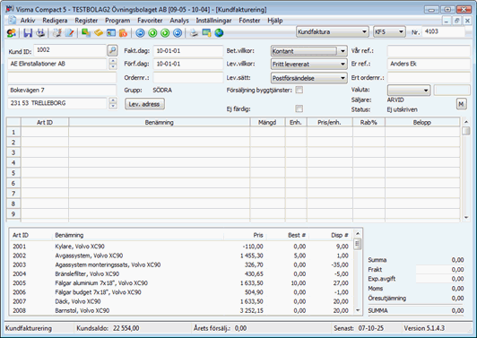Click the blue floppy disk save icon
The width and height of the screenshot is (477, 338).
click(x=28, y=32)
